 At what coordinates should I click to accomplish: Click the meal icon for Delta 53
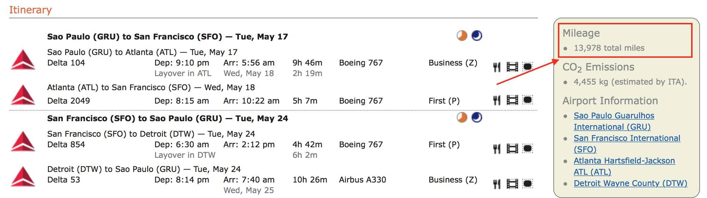pyautogui.click(x=497, y=184)
